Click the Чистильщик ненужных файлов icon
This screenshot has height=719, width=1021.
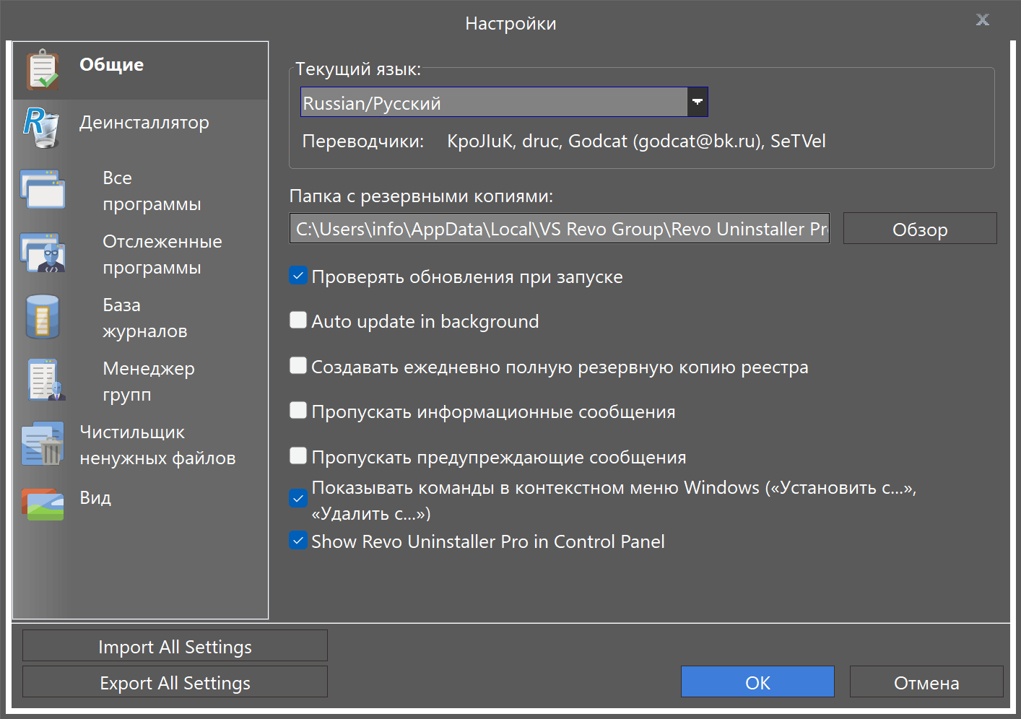[x=43, y=444]
